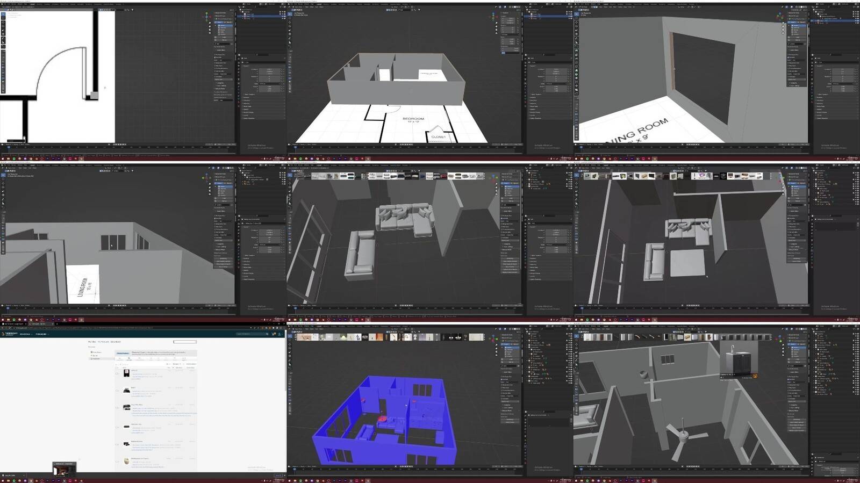Image resolution: width=860 pixels, height=483 pixels.
Task: Jump to end frame in bedroom view timeline
Action: pos(412,145)
